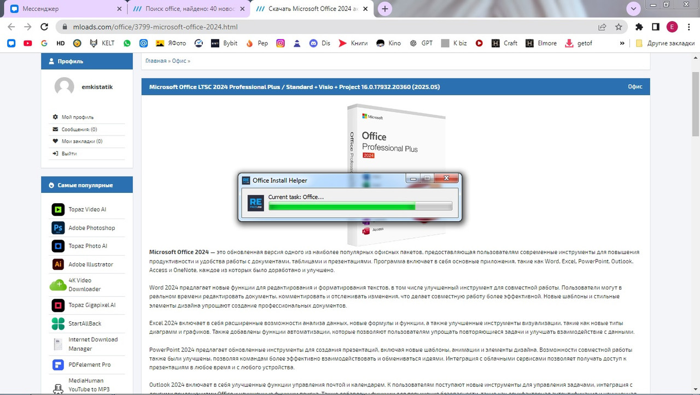Click the Office Install Helper progress bar
Viewport: 700px width, 395px height.
pyautogui.click(x=360, y=206)
